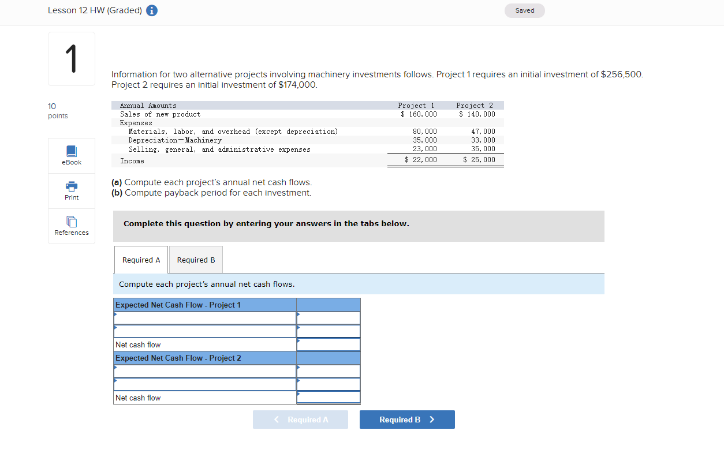Go to Required B with bottom button
This screenshot has width=724, height=453.
pyautogui.click(x=407, y=420)
